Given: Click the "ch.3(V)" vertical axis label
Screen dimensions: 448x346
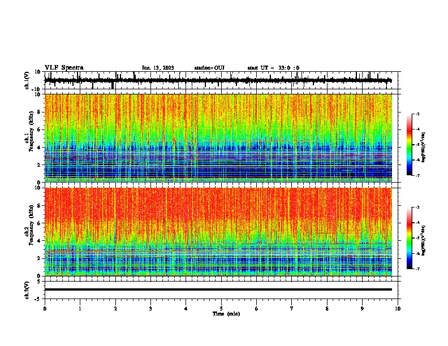Looking at the screenshot, I should click(x=27, y=290).
